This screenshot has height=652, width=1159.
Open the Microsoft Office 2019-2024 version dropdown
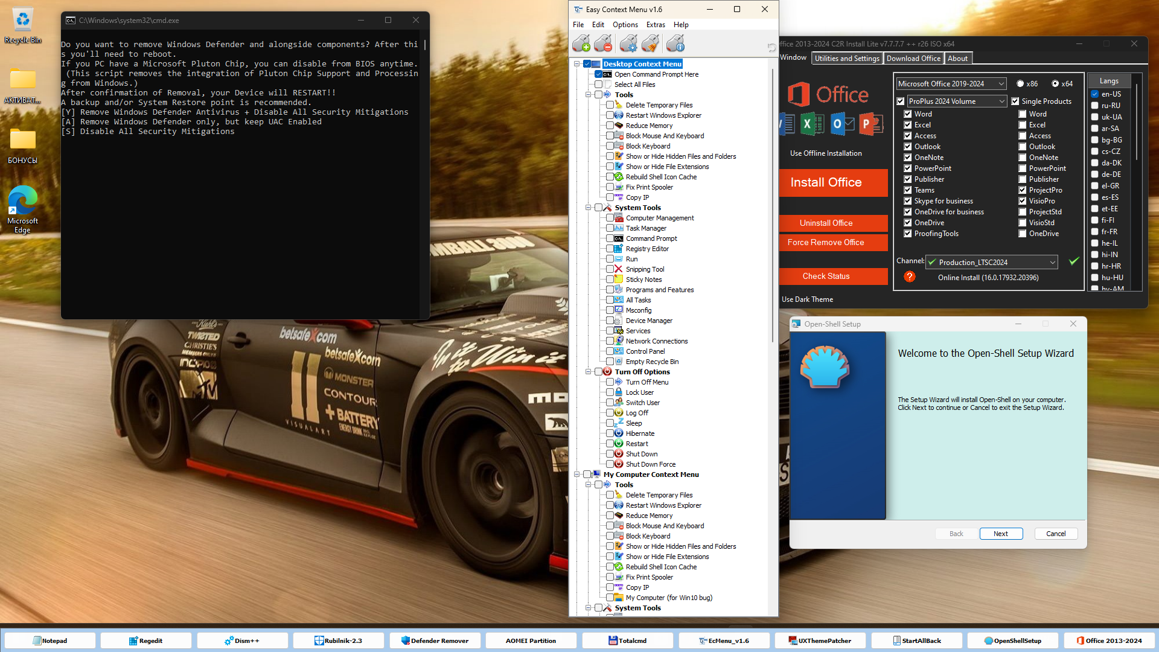[x=951, y=84]
